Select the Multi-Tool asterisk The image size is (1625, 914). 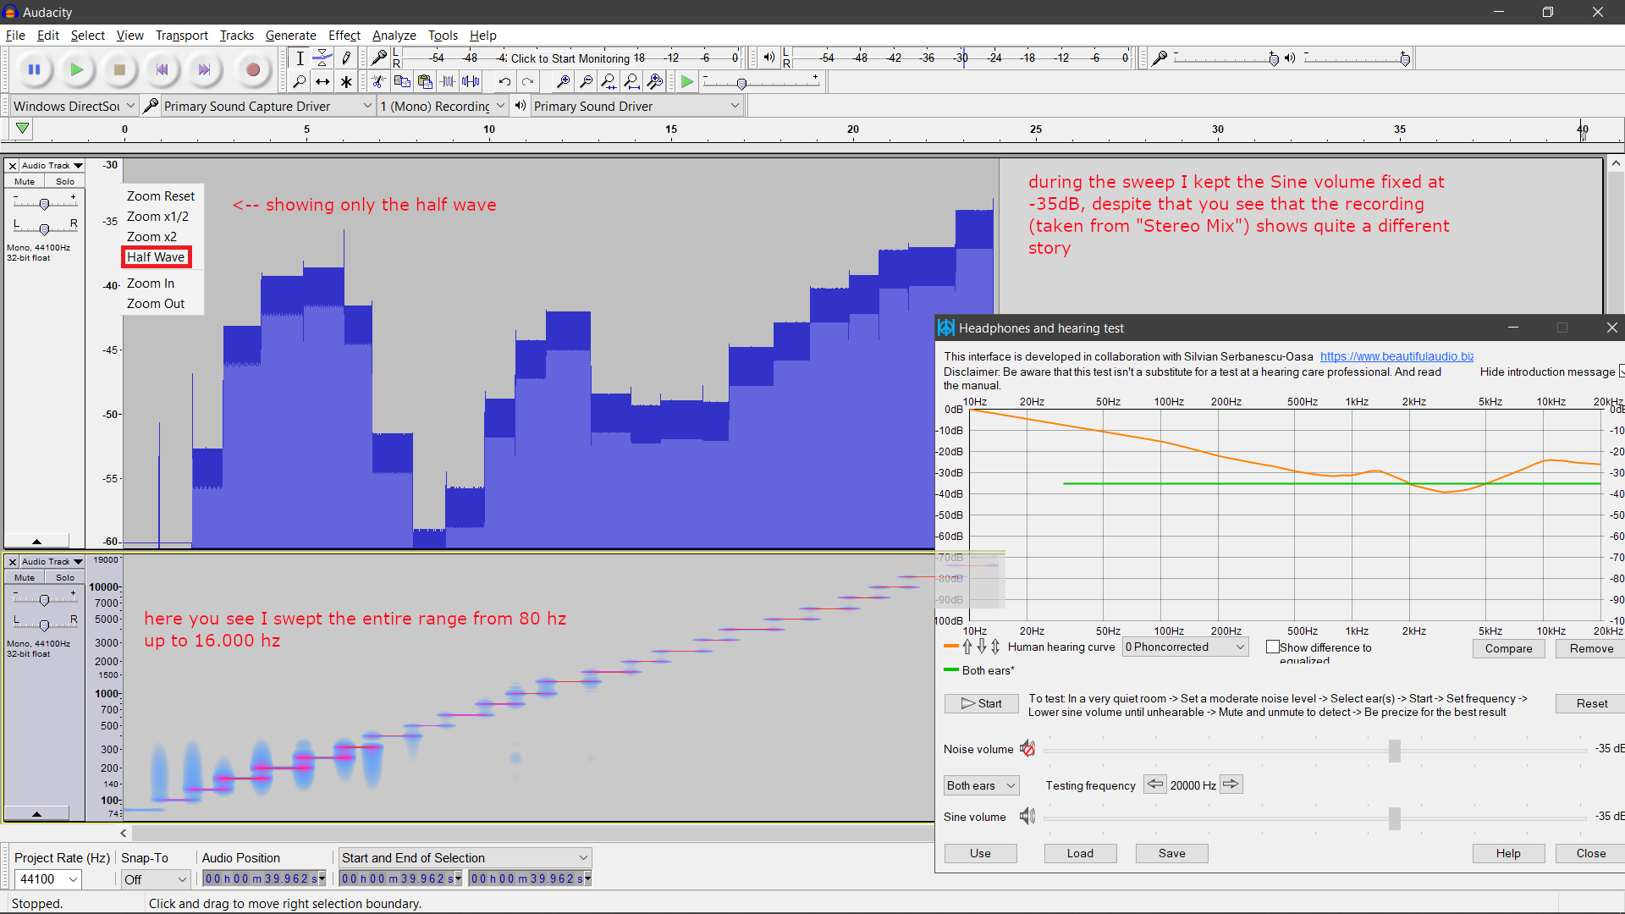click(346, 82)
